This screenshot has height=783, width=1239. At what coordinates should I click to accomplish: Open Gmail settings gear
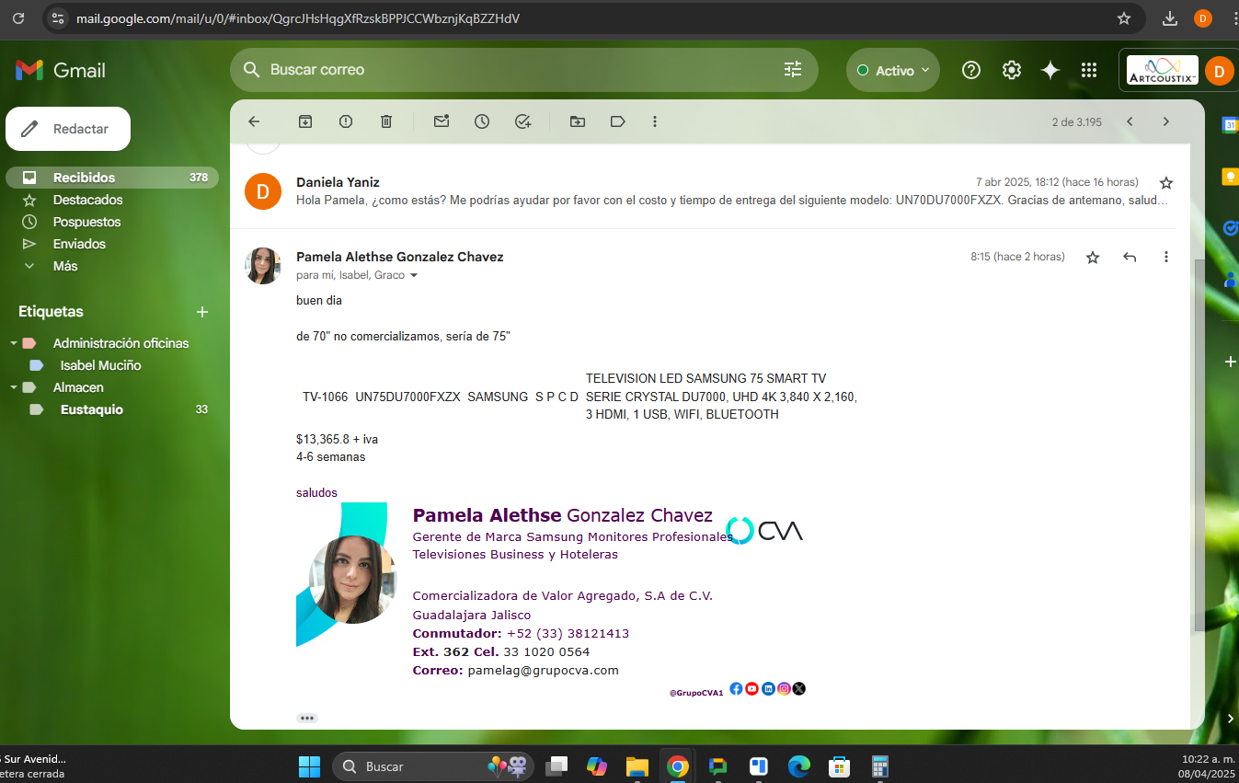point(1012,70)
